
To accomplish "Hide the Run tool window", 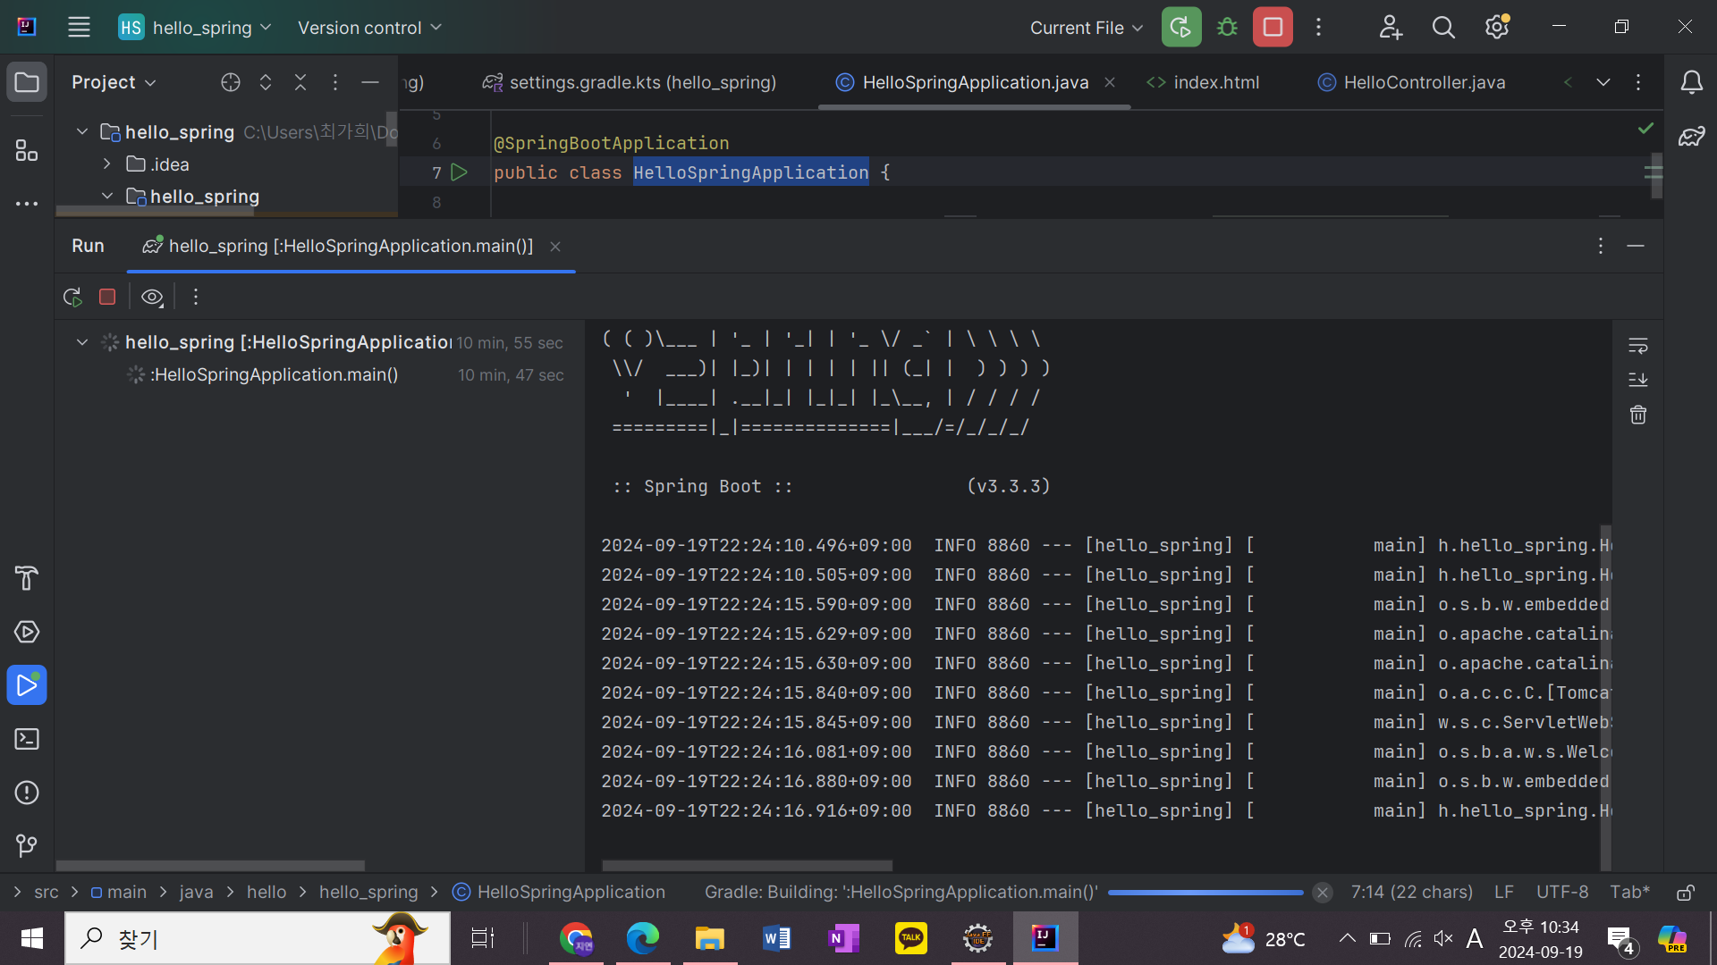I will tap(1636, 246).
